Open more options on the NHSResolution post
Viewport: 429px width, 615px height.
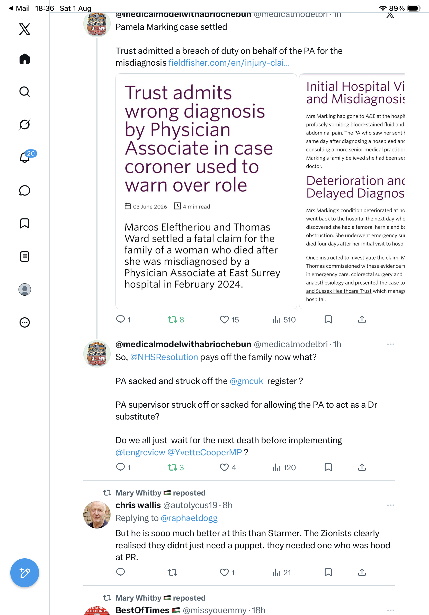390,344
